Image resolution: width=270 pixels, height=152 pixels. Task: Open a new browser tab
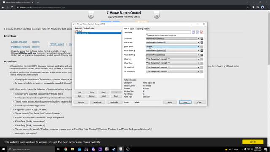click(x=38, y=3)
